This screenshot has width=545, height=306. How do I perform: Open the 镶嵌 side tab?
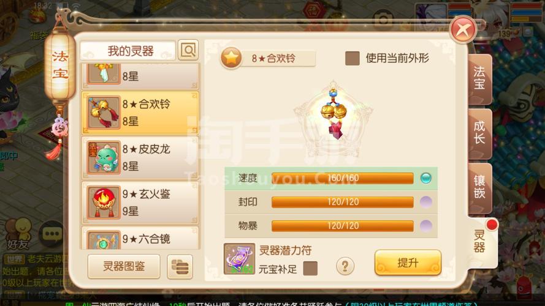point(479,187)
